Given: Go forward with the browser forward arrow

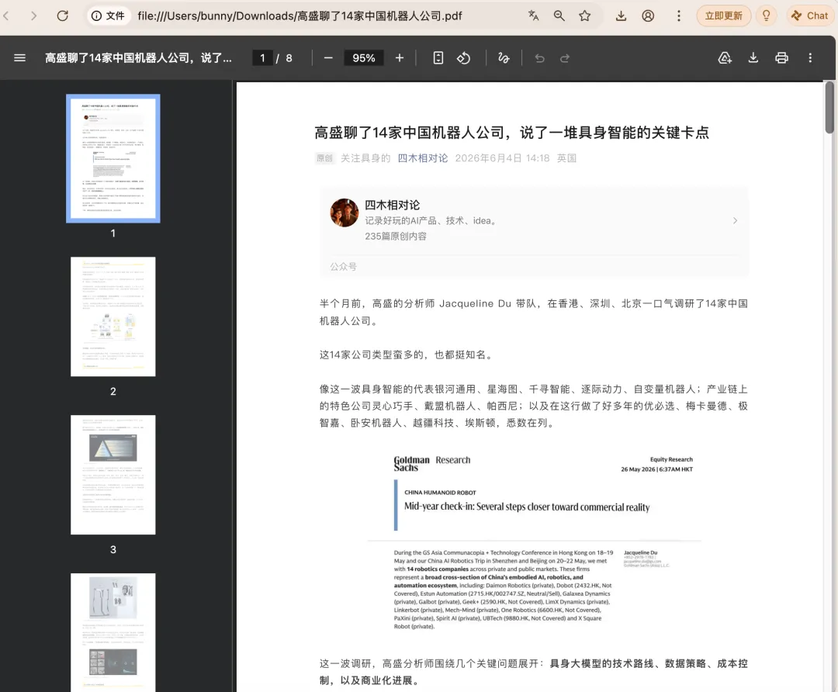Looking at the screenshot, I should coord(33,16).
